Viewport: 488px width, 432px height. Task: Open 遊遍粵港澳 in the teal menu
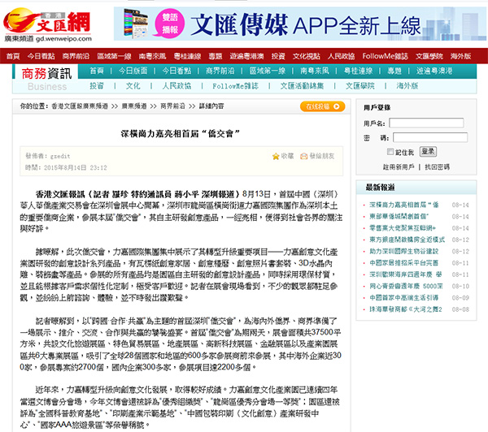click(434, 71)
